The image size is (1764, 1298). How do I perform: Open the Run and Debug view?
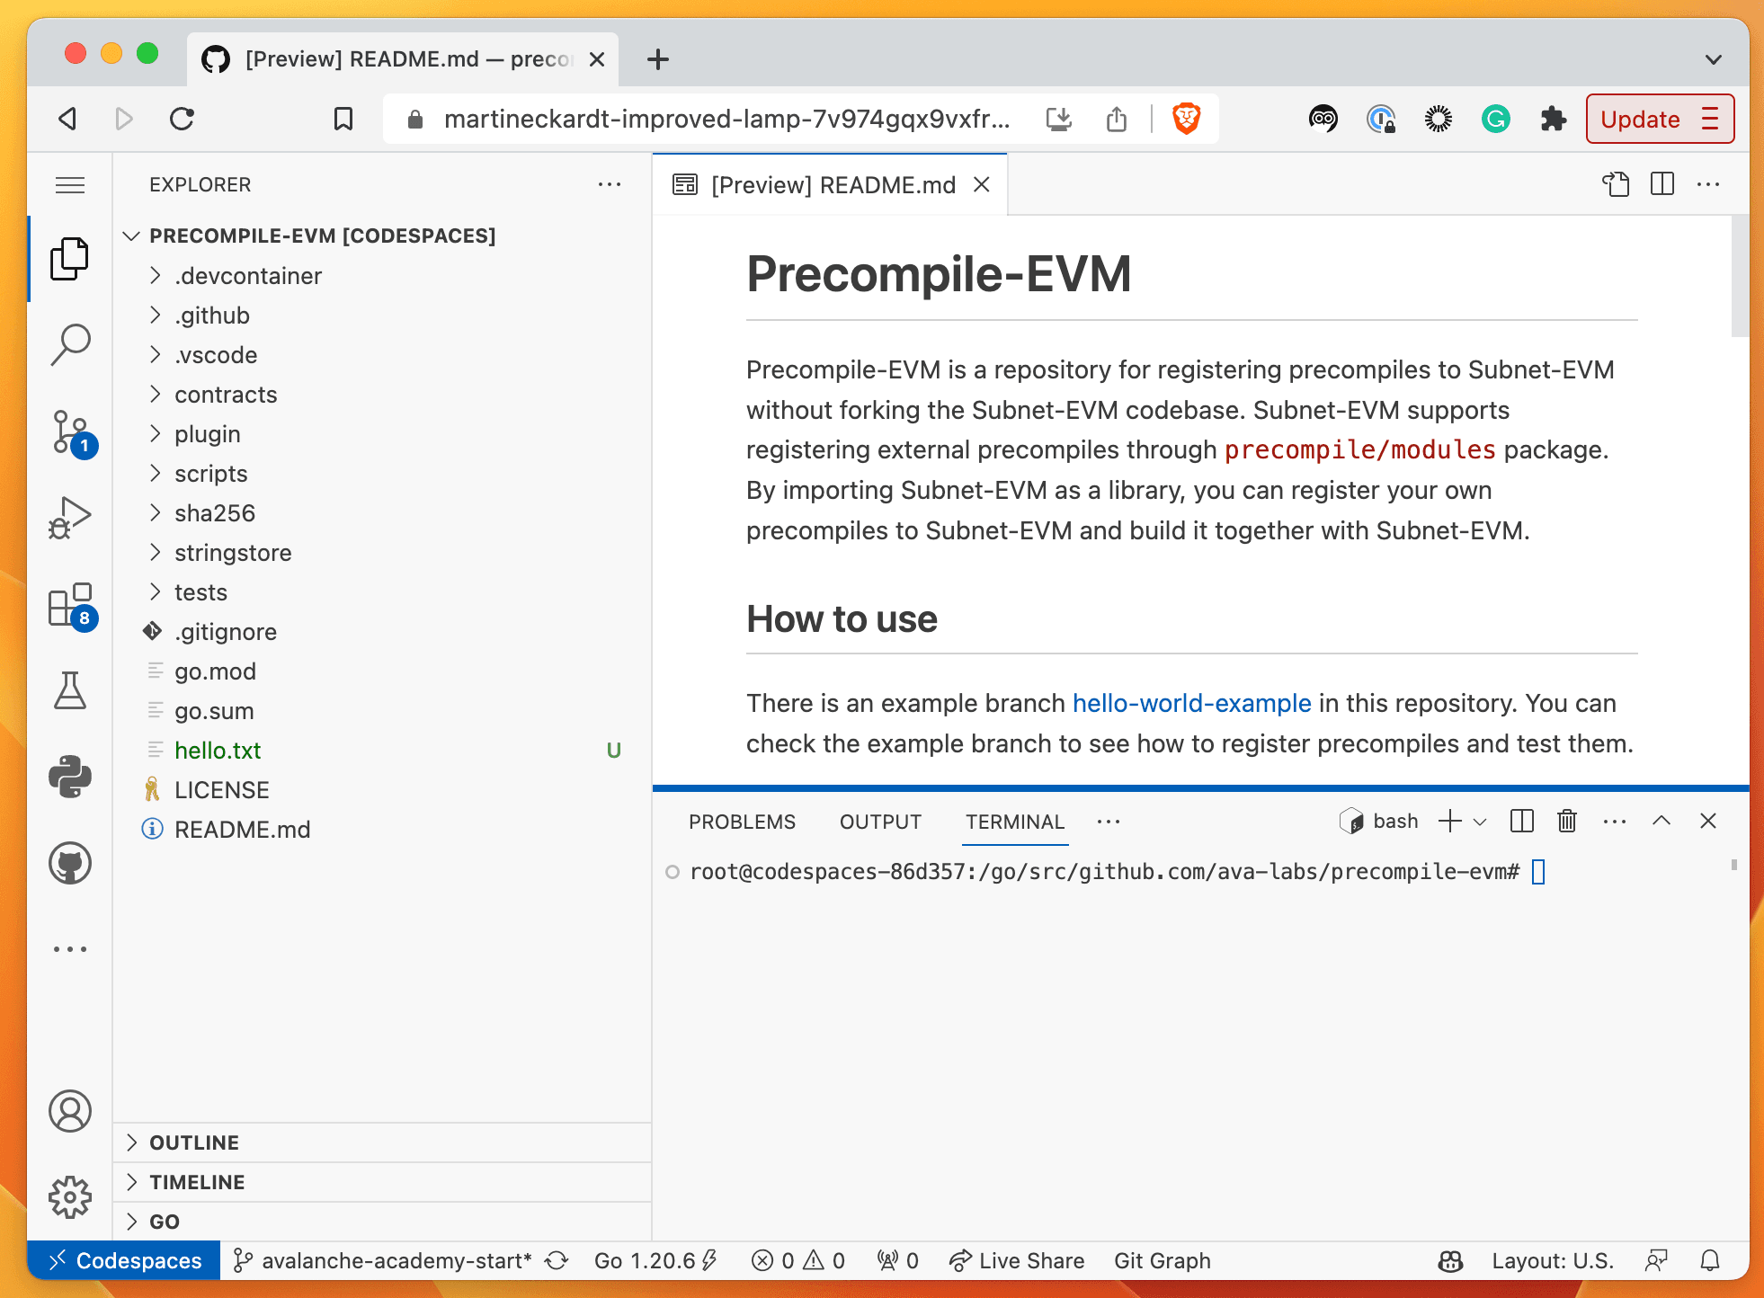click(70, 518)
